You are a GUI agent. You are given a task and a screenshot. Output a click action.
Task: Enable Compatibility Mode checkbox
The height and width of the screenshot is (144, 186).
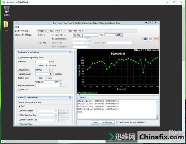(19, 57)
